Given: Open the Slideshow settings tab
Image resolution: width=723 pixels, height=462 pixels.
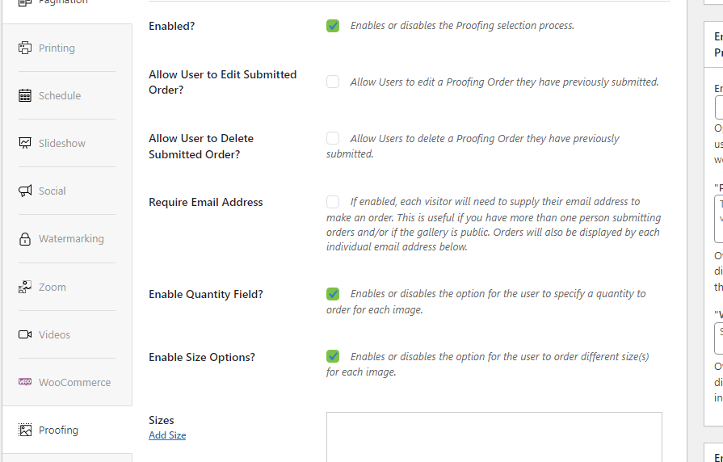Looking at the screenshot, I should point(62,143).
